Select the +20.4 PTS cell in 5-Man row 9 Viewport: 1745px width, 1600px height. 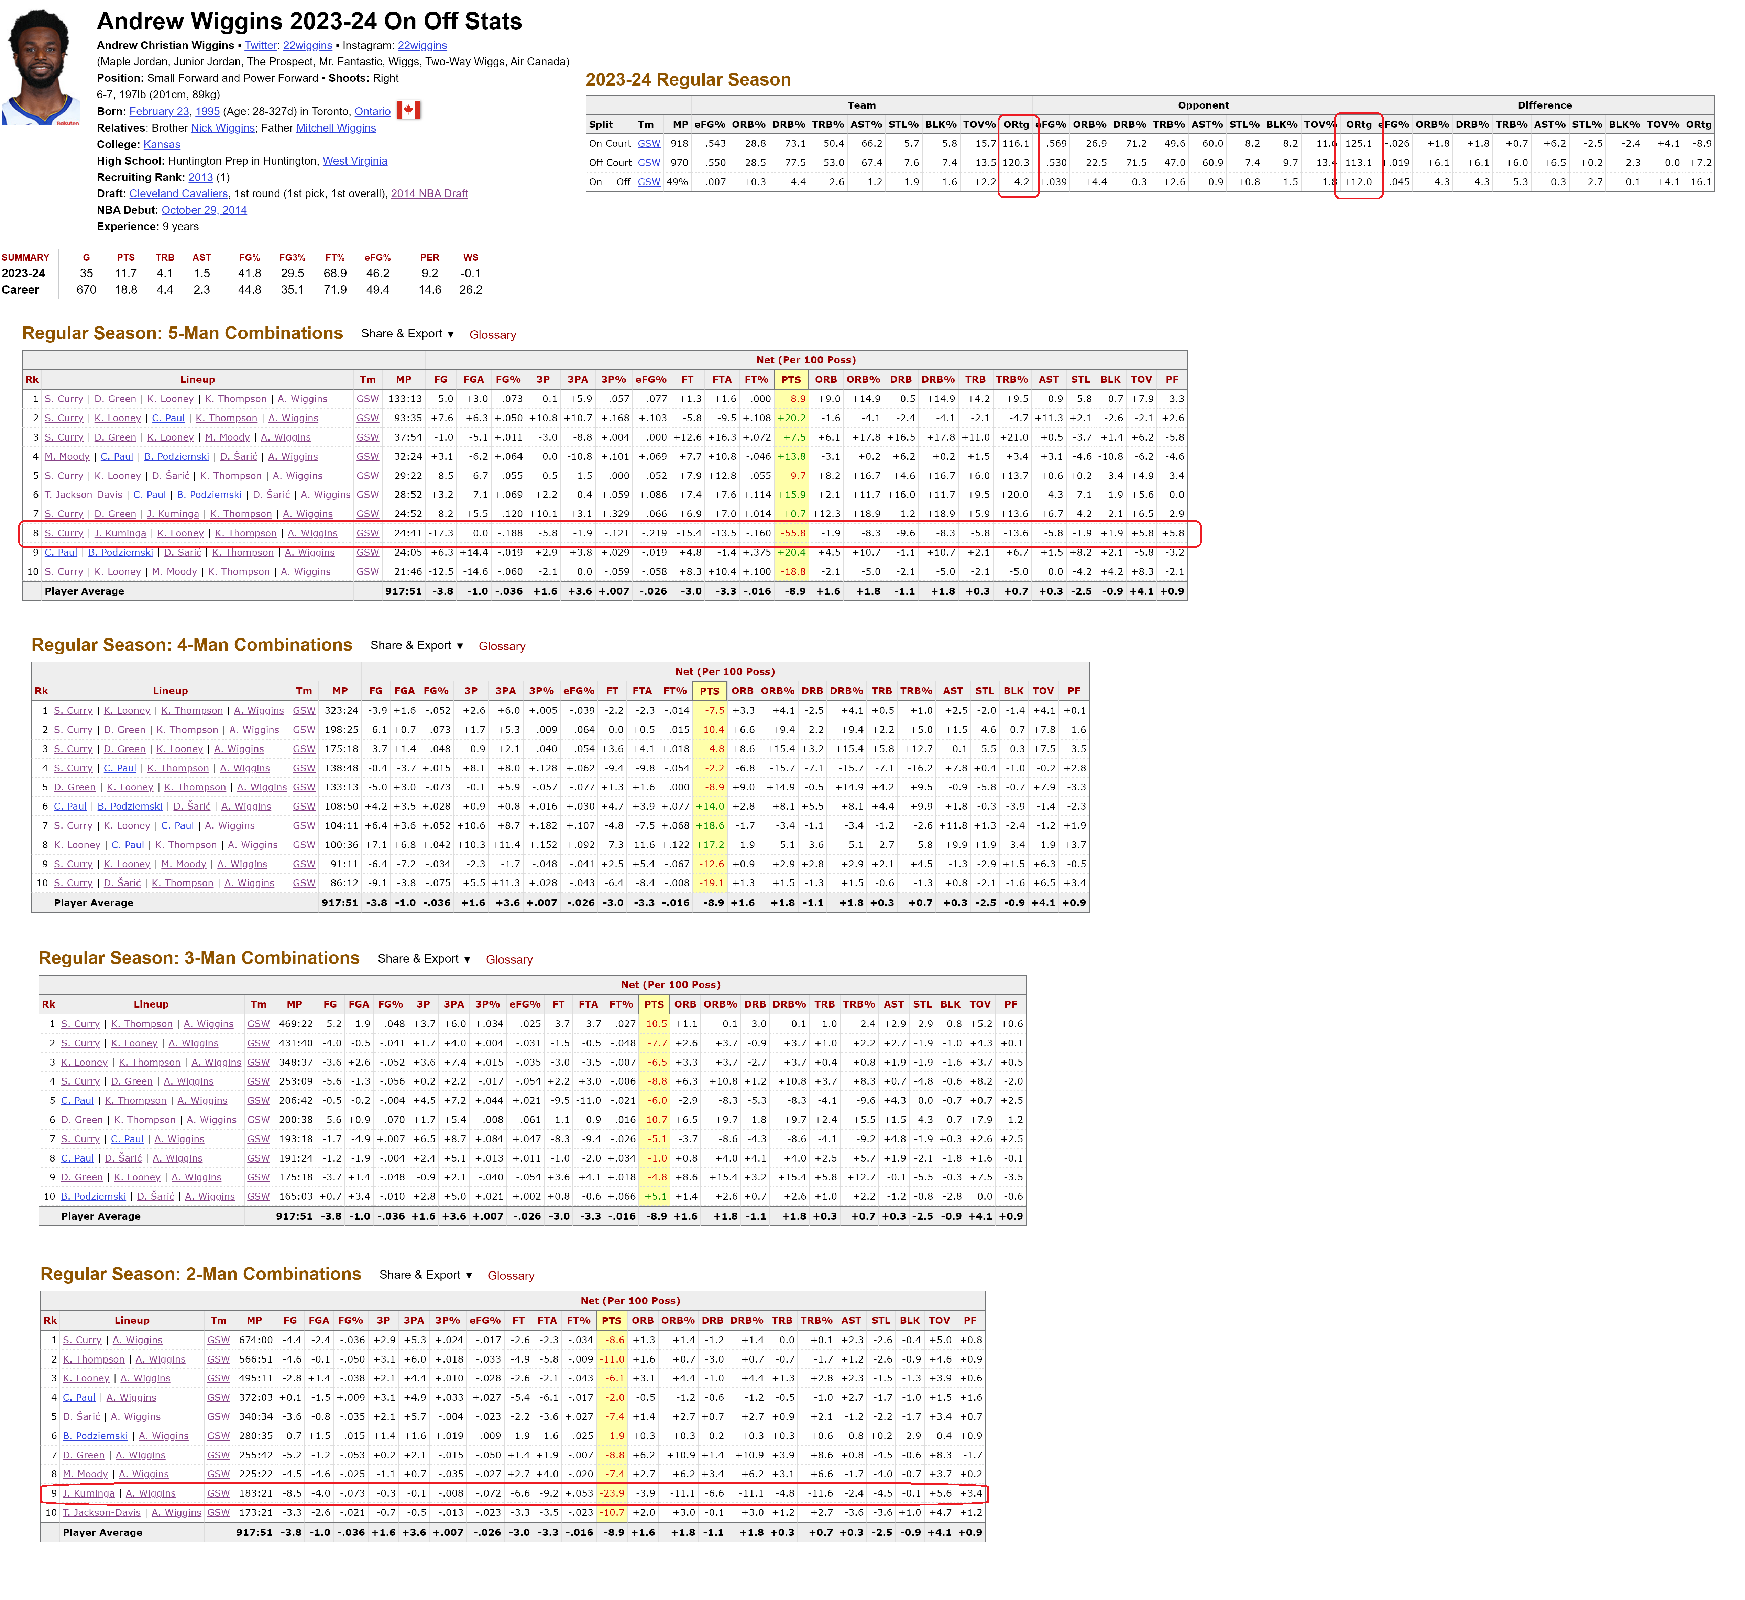pos(791,552)
